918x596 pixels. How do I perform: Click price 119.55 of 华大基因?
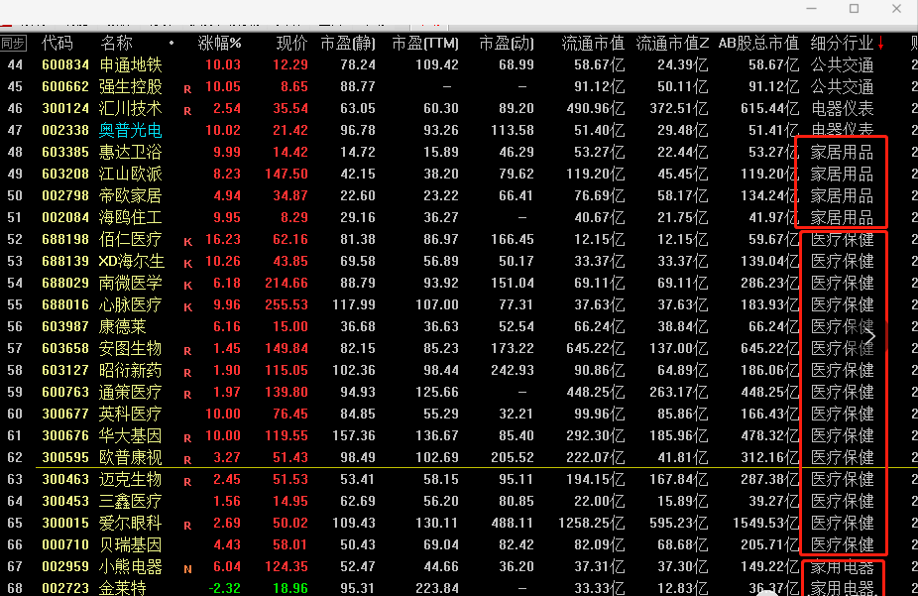[x=286, y=435]
